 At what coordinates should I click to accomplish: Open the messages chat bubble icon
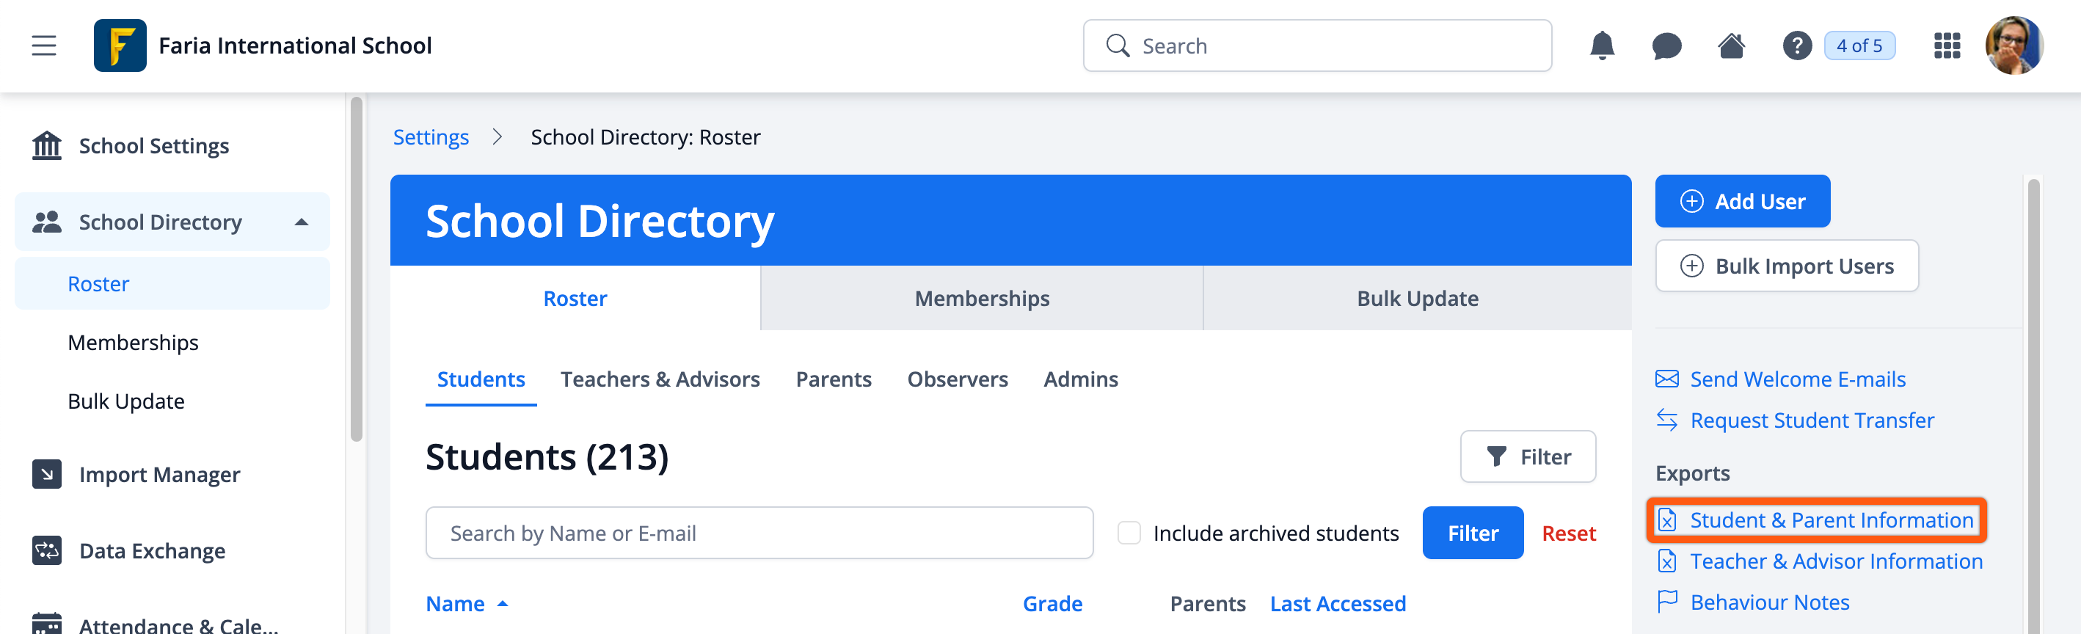(1666, 46)
